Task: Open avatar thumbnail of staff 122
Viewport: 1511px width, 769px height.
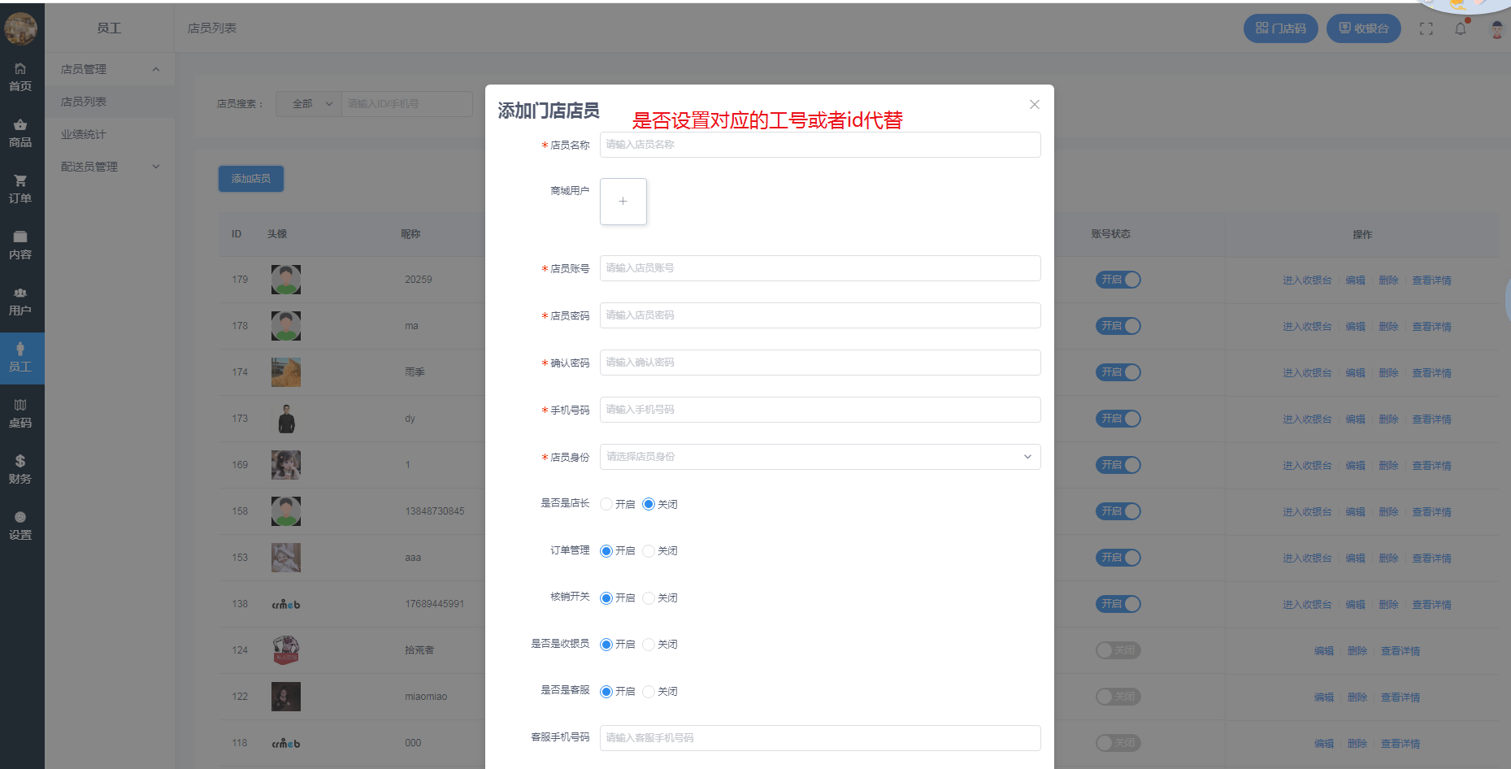Action: click(286, 697)
